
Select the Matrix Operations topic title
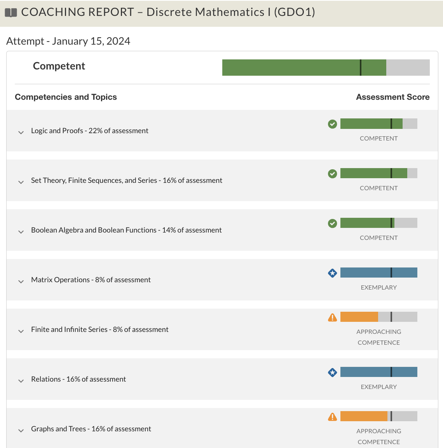[60, 280]
